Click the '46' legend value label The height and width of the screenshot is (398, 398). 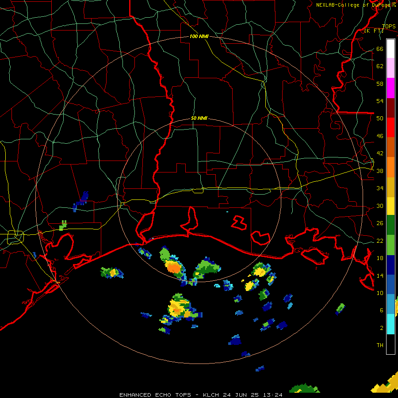click(x=380, y=136)
